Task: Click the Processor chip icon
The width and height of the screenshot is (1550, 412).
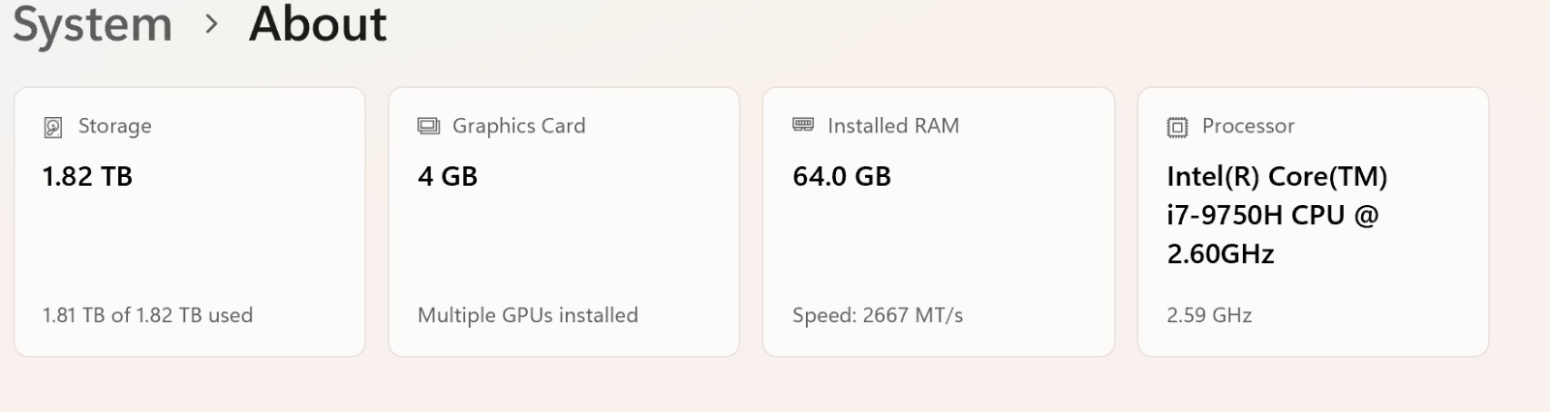Action: tap(1177, 127)
